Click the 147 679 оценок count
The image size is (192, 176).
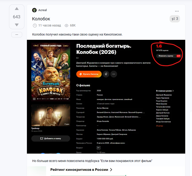tap(162, 50)
